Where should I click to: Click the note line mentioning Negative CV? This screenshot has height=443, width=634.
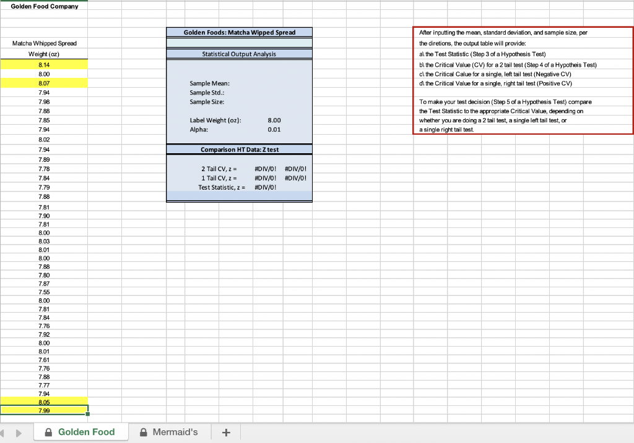click(495, 74)
